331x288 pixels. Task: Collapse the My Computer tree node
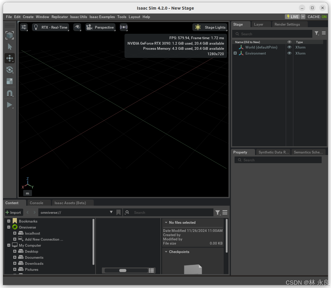pos(9,245)
